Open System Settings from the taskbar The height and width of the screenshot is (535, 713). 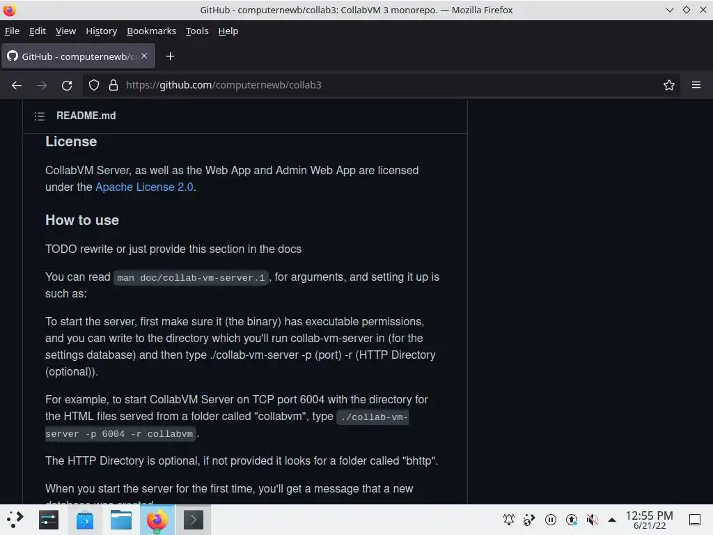tap(49, 520)
